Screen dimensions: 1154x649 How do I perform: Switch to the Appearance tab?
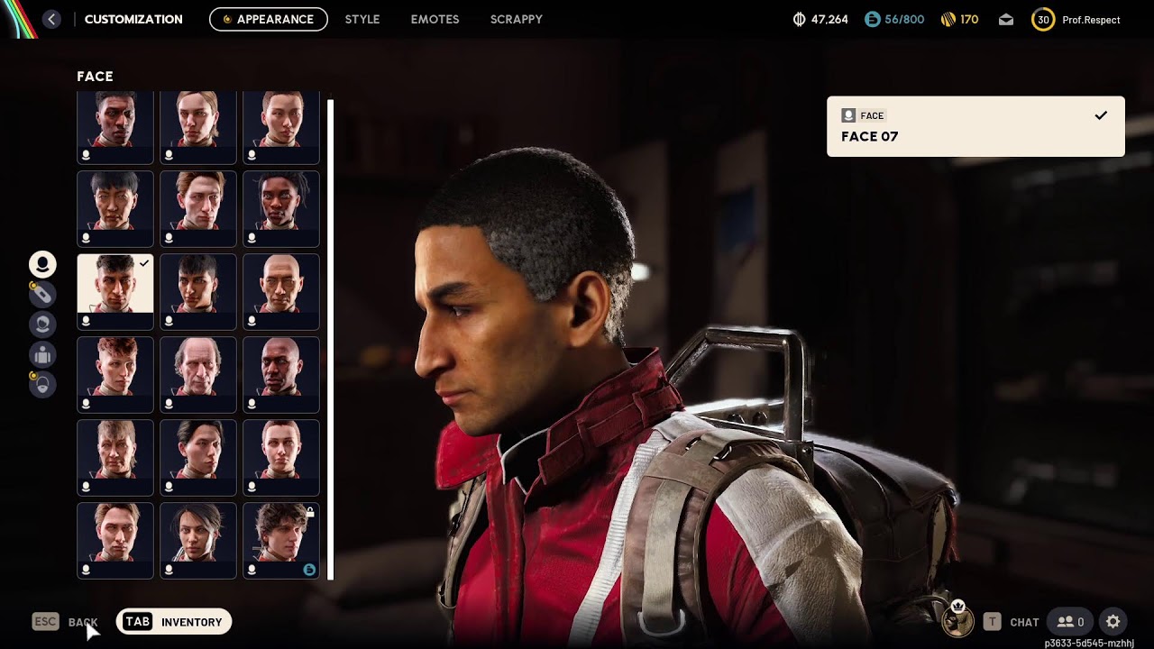click(x=269, y=19)
